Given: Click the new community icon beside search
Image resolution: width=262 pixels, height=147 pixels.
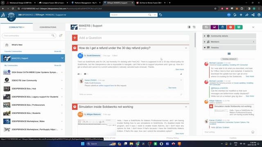Looking at the screenshot, I should (x=61, y=36).
